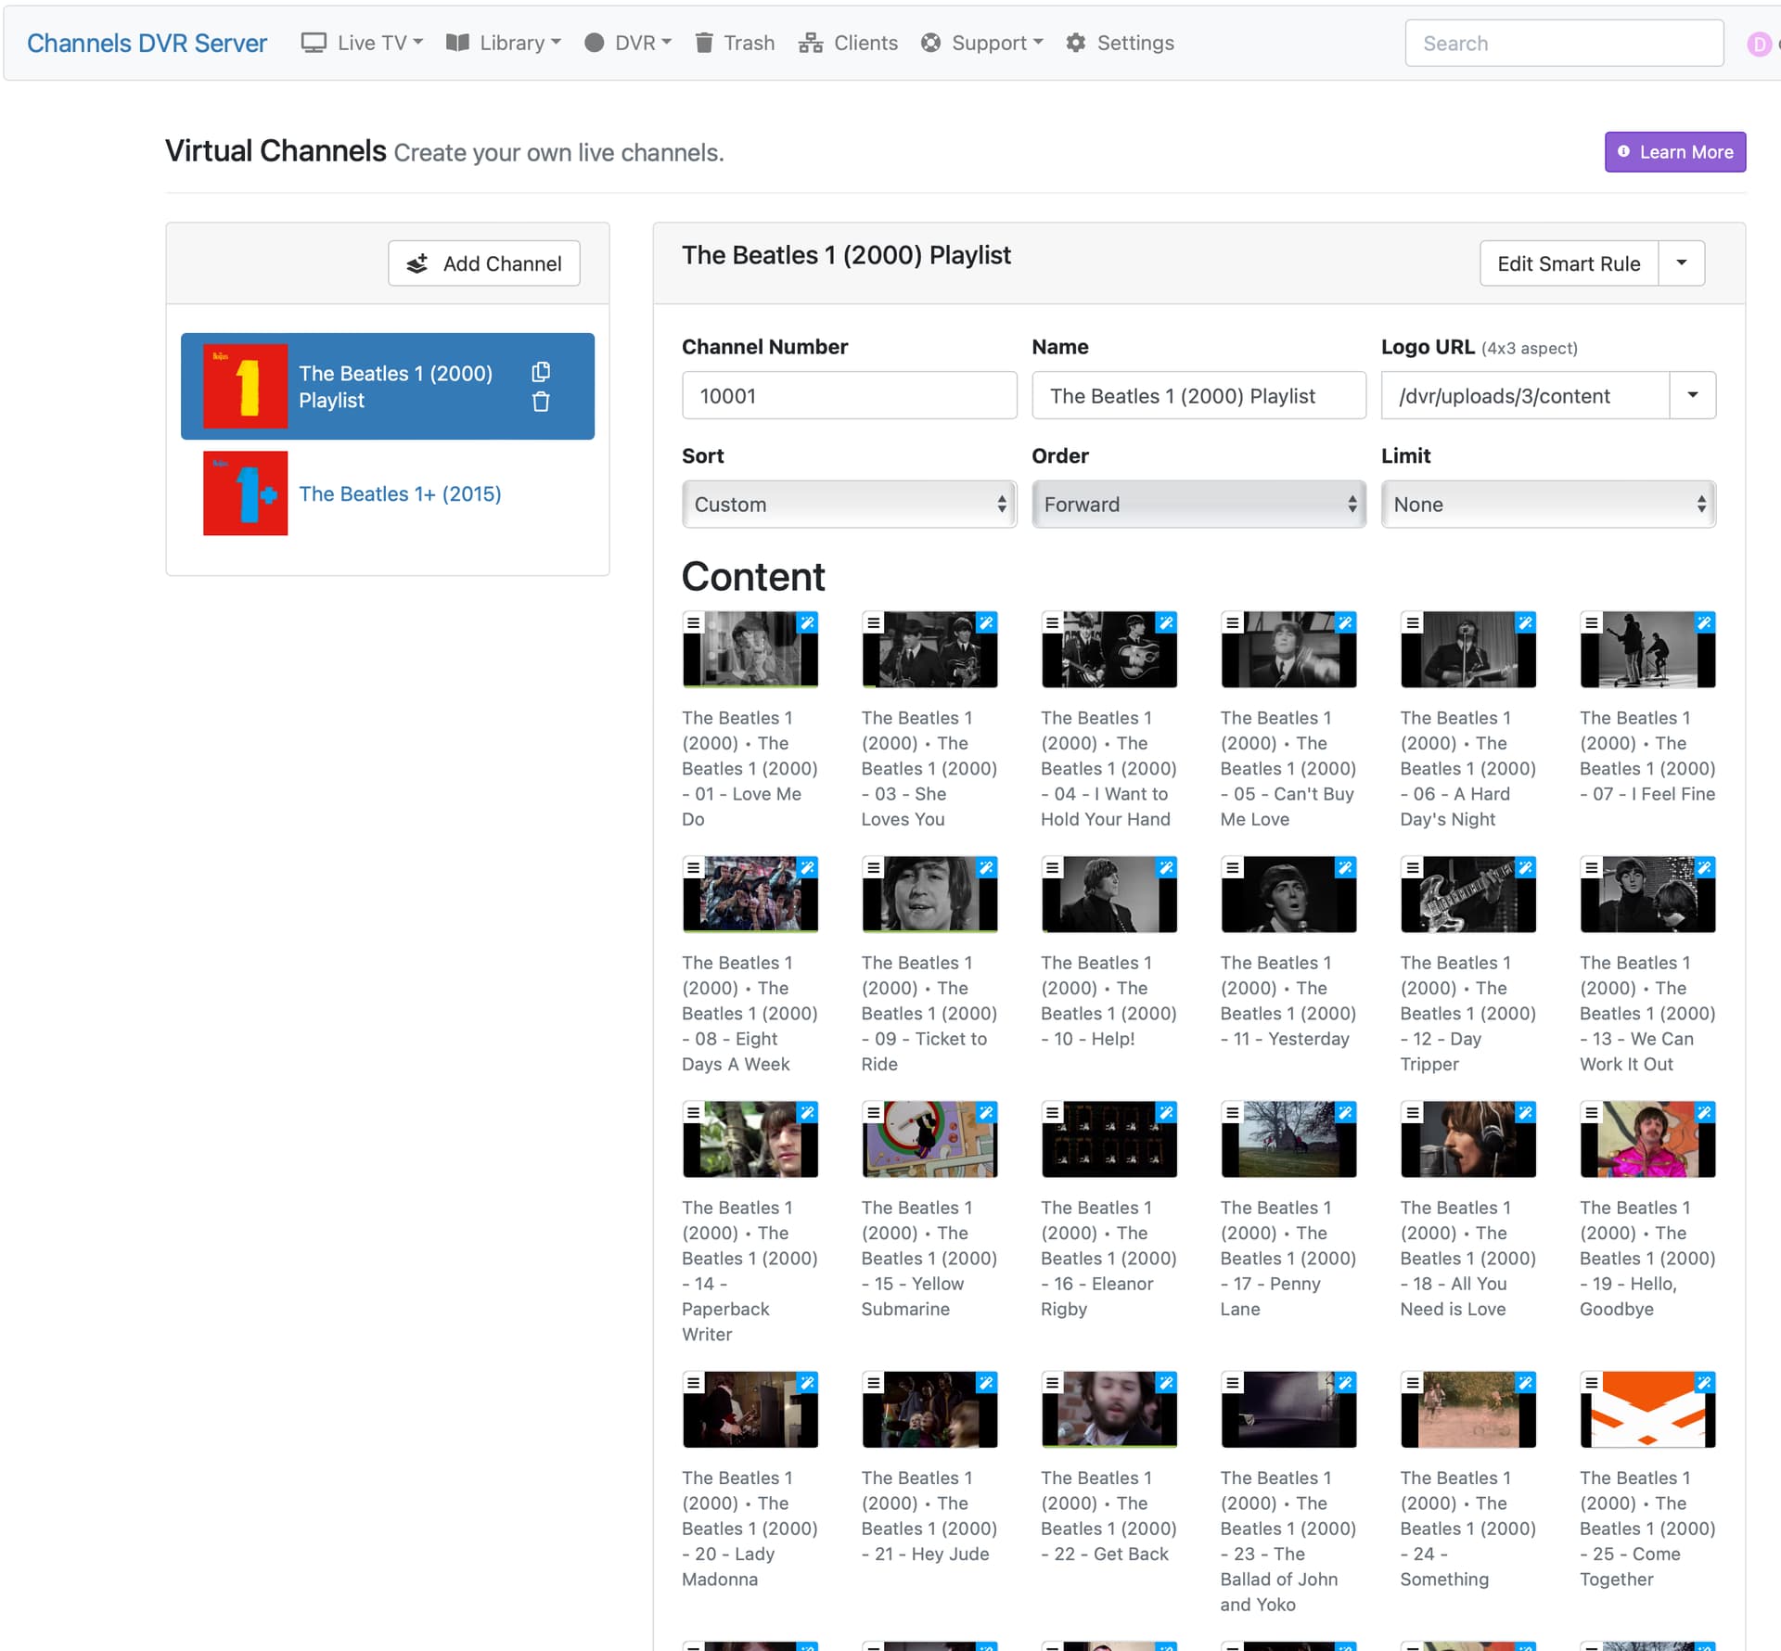Screen dimensions: 1781x1651
Task: Open the Sort dropdown set to Custom
Action: point(849,505)
